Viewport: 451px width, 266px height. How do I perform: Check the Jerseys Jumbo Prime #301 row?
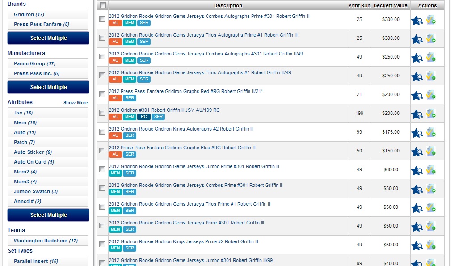click(102, 169)
